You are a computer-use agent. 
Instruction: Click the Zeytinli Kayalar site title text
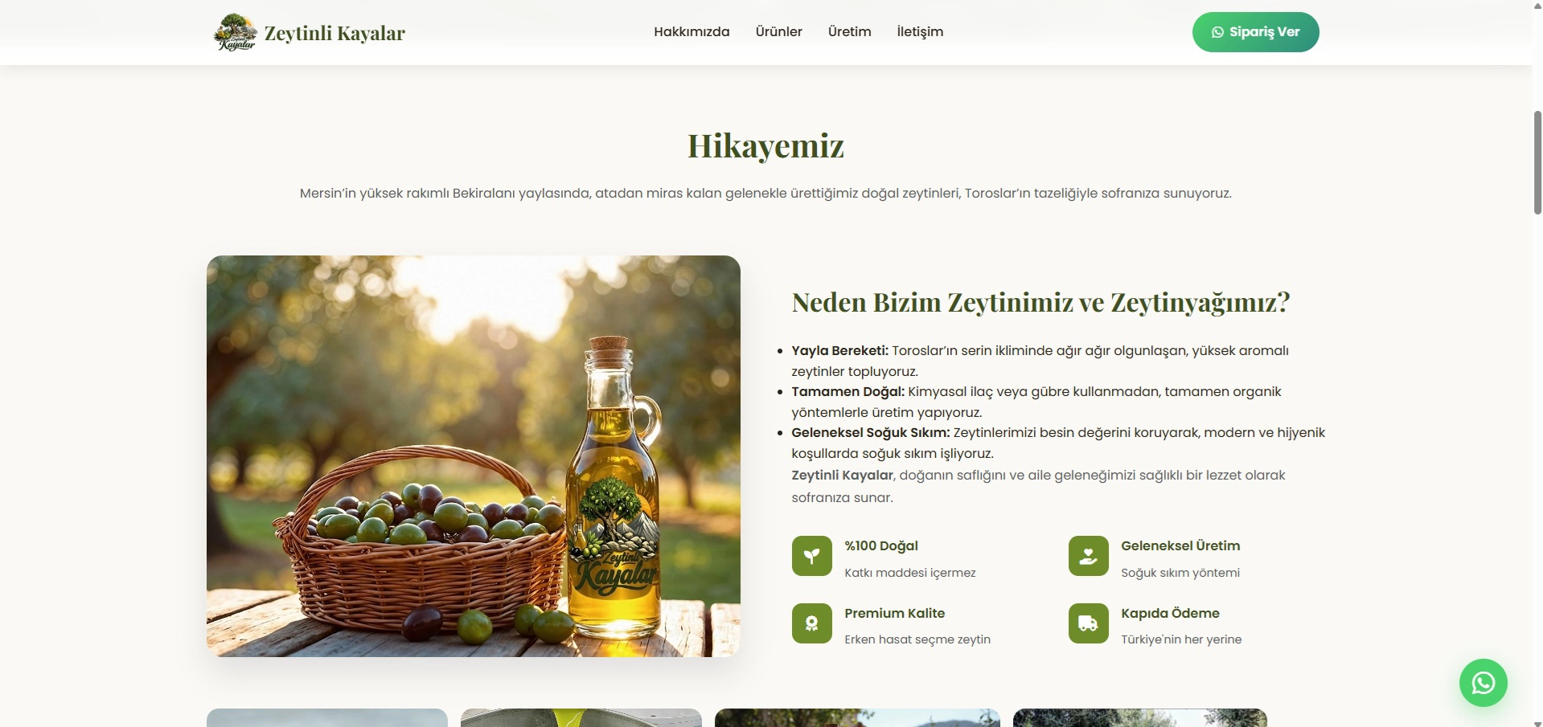tap(334, 33)
